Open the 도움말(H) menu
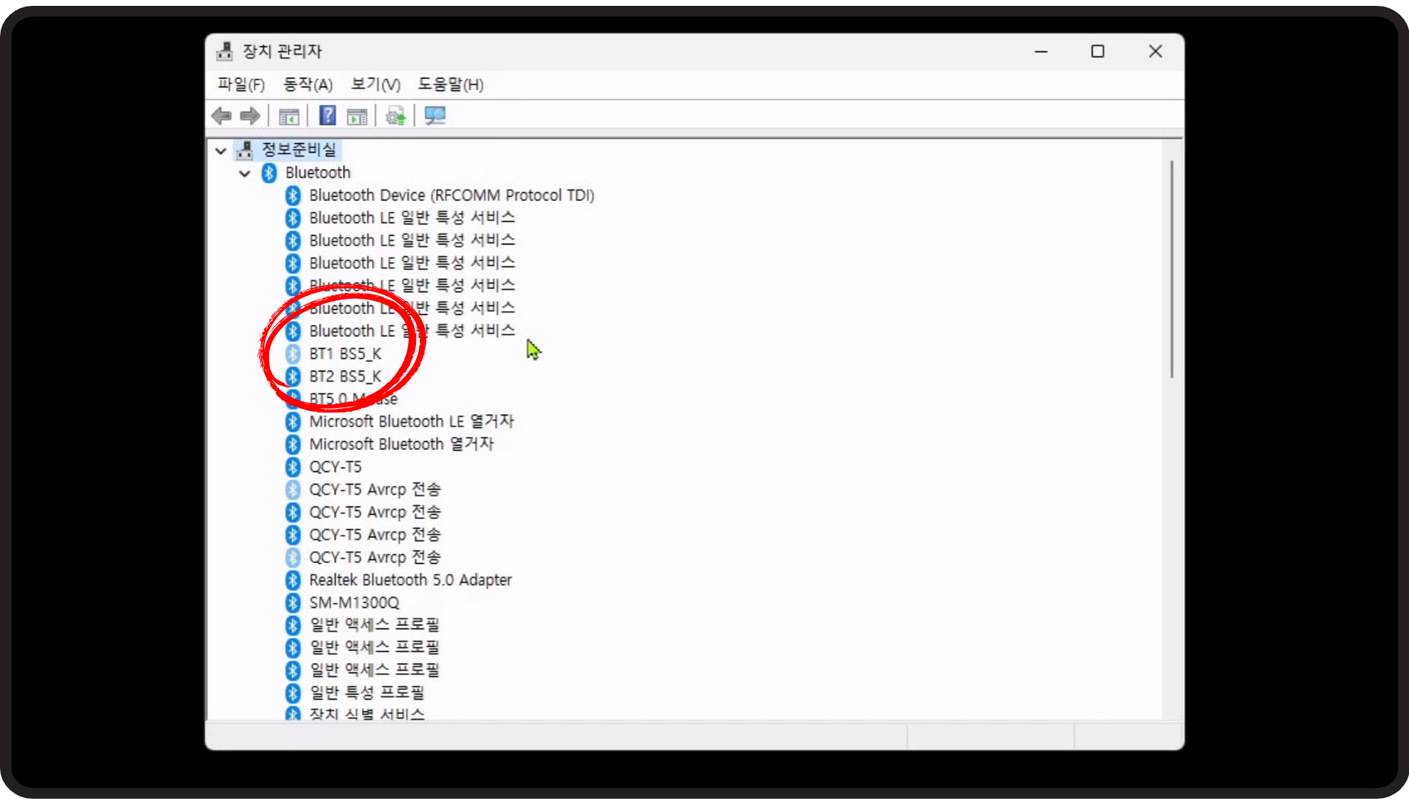1409x809 pixels. [x=451, y=84]
